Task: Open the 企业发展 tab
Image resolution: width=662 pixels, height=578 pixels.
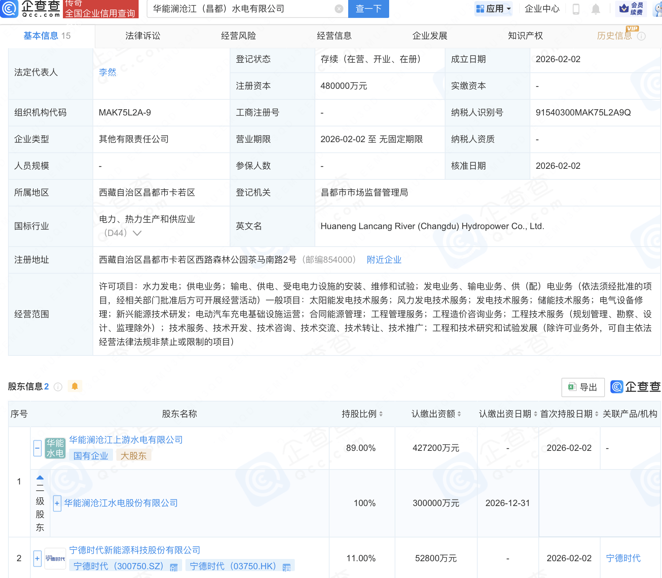Action: 430,36
